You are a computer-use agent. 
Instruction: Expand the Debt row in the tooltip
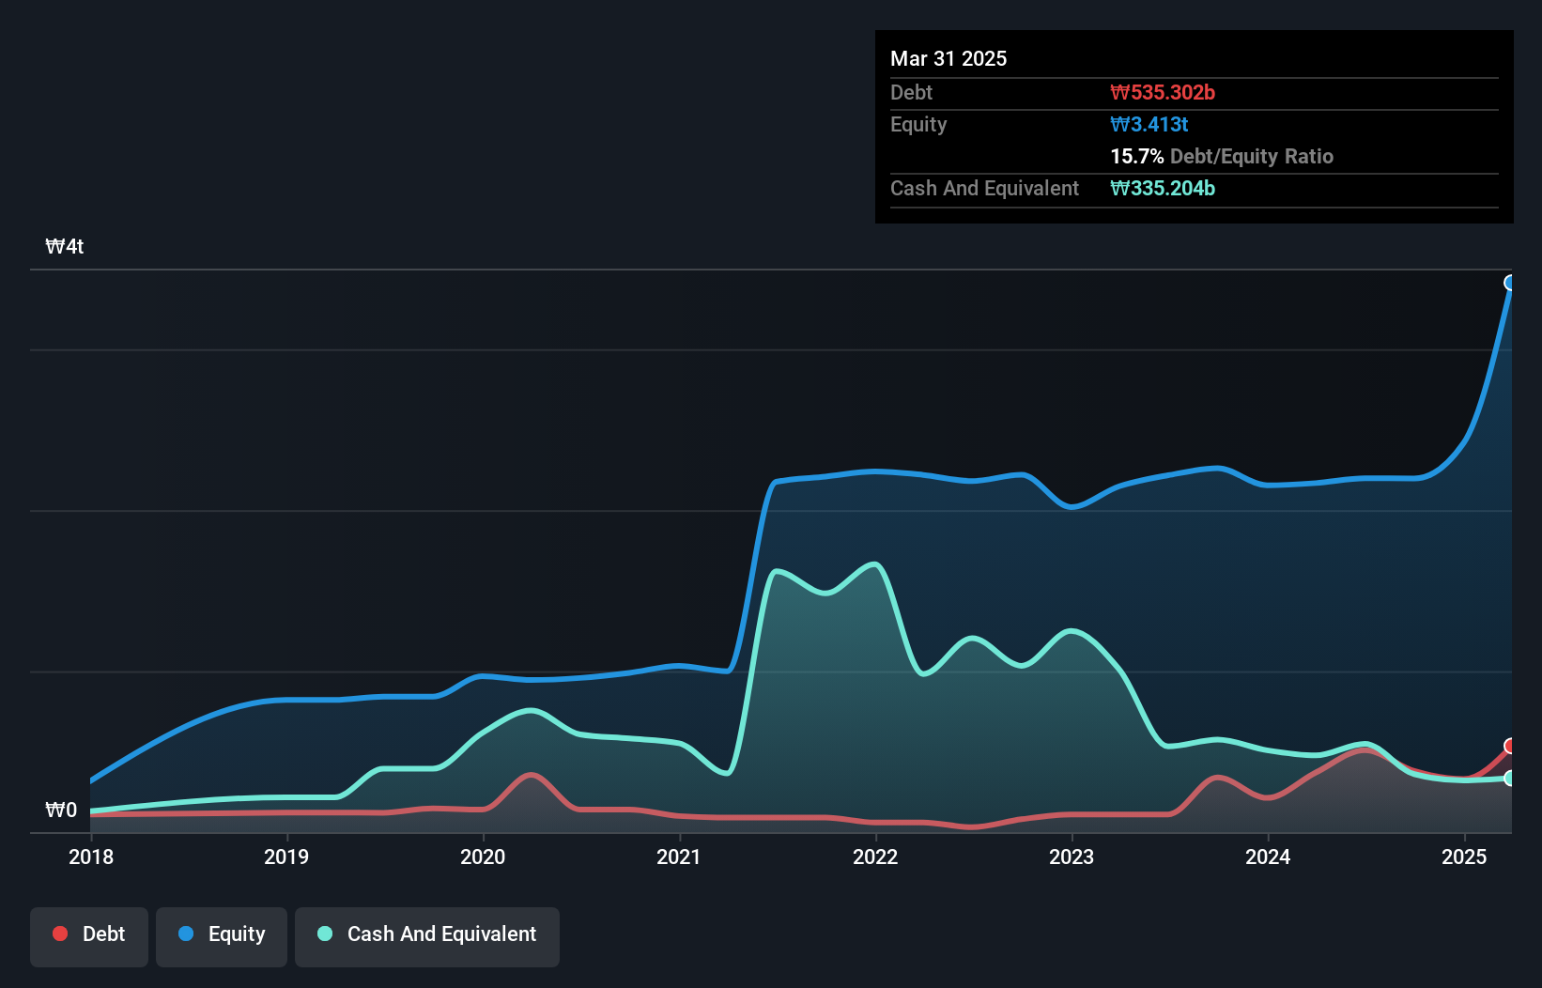tap(911, 92)
